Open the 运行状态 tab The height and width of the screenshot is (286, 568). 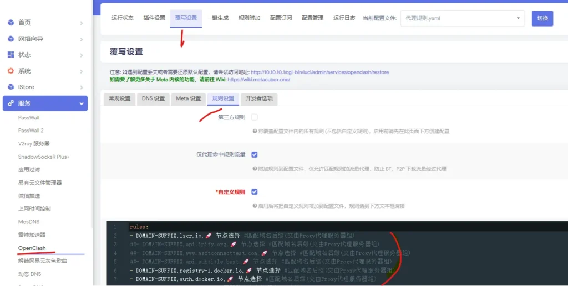(x=123, y=18)
